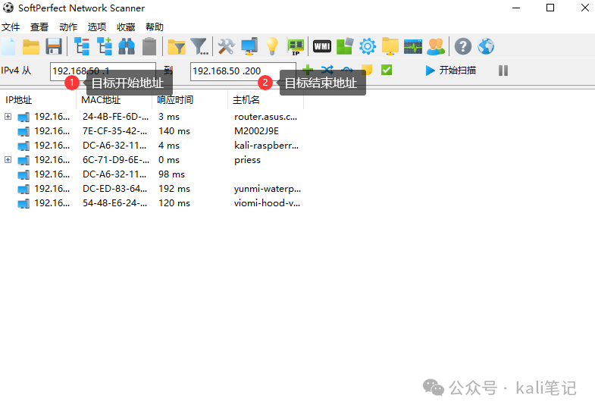Click the gray clipboard paste icon
This screenshot has width=595, height=411.
point(149,46)
